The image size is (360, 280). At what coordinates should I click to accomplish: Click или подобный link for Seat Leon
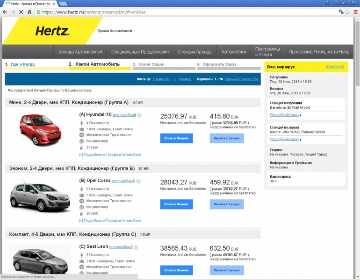coord(121,247)
